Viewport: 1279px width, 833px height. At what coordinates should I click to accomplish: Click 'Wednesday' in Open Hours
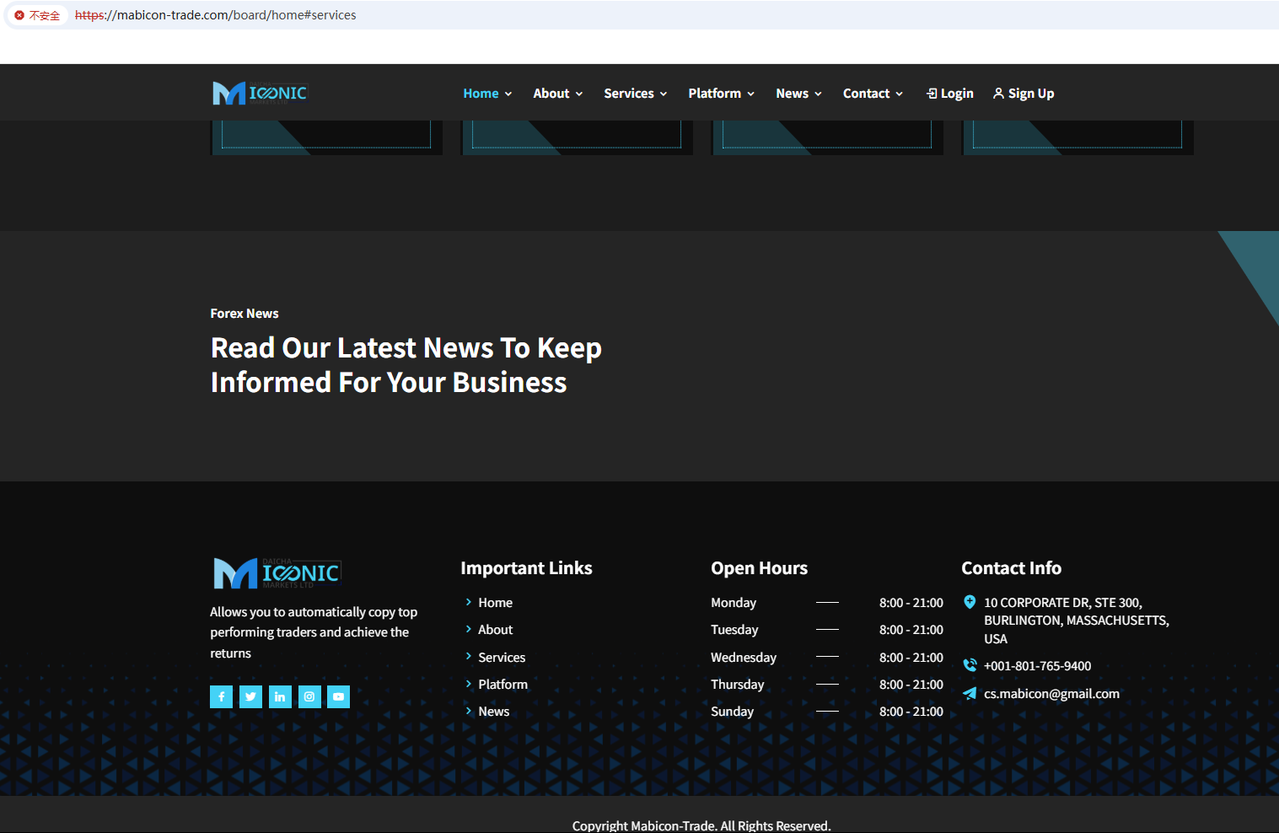coord(744,658)
